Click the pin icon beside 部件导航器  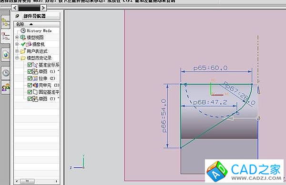(x=17, y=16)
